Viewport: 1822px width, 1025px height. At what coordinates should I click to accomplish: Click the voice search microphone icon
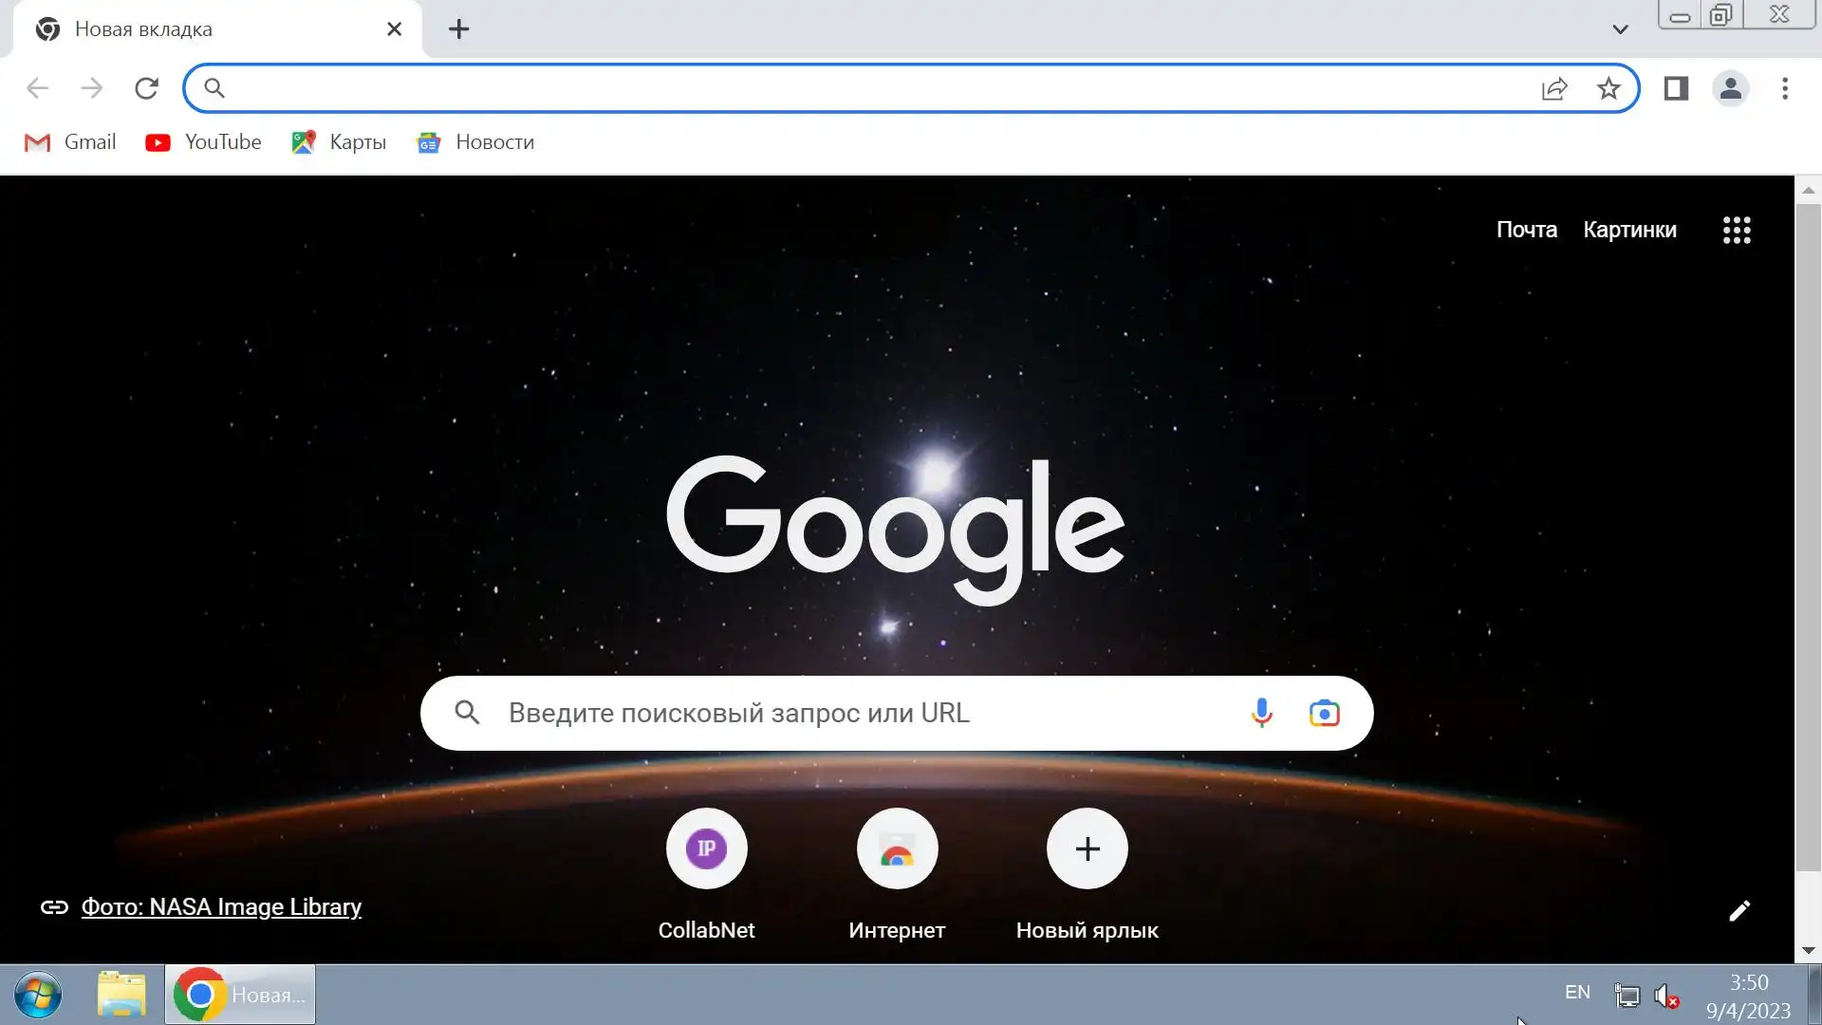click(x=1261, y=713)
